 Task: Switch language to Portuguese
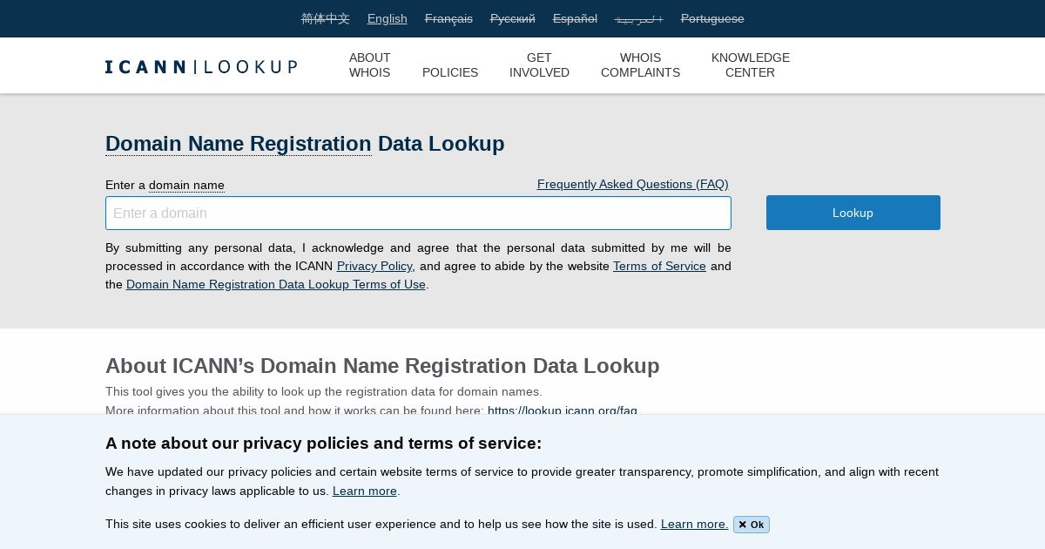[x=712, y=18]
